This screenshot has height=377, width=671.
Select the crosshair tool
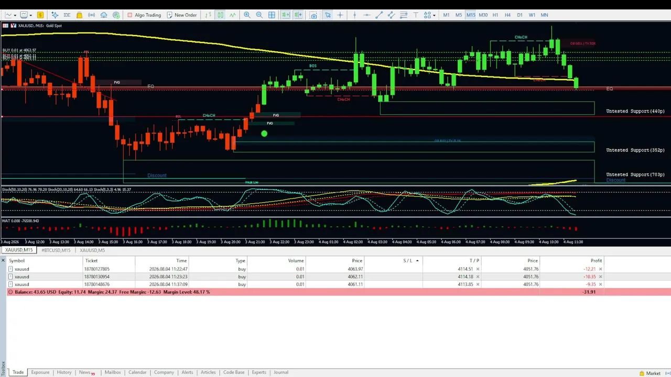[x=340, y=15]
